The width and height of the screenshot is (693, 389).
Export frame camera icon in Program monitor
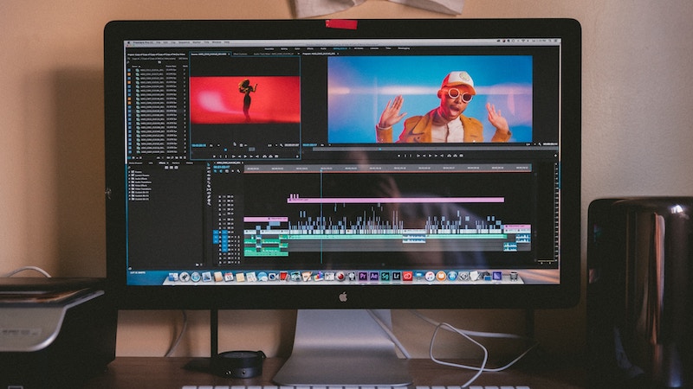[x=461, y=156]
